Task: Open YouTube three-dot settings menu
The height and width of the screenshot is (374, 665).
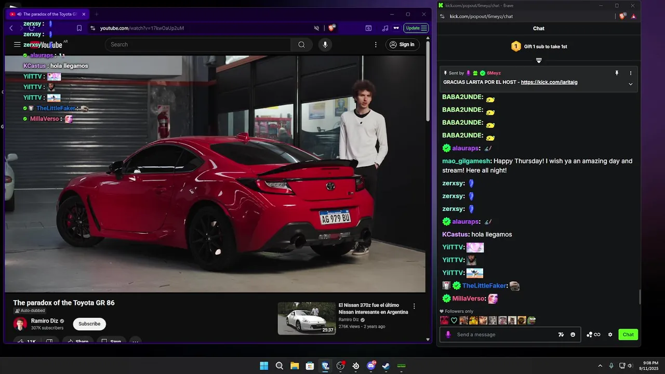Action: [376, 45]
